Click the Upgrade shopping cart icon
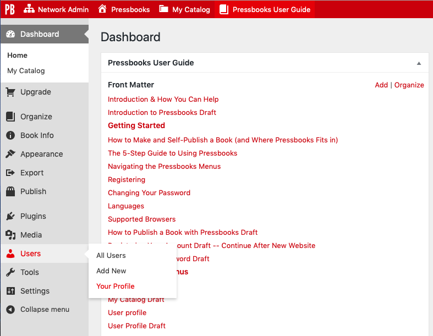This screenshot has width=433, height=336. (10, 92)
